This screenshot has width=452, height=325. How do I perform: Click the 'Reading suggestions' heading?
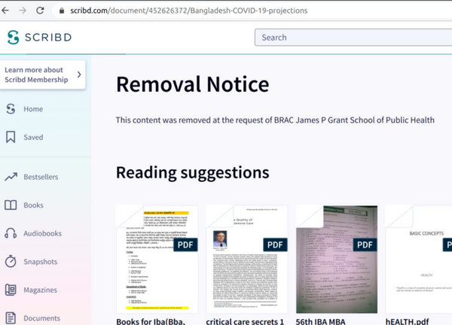[x=193, y=173]
